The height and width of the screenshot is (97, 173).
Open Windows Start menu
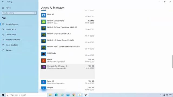[3, 95]
